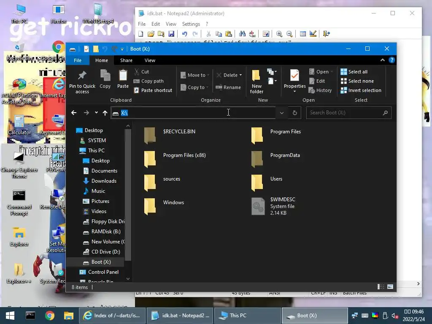Select the Home ribbon tab

[102, 60]
